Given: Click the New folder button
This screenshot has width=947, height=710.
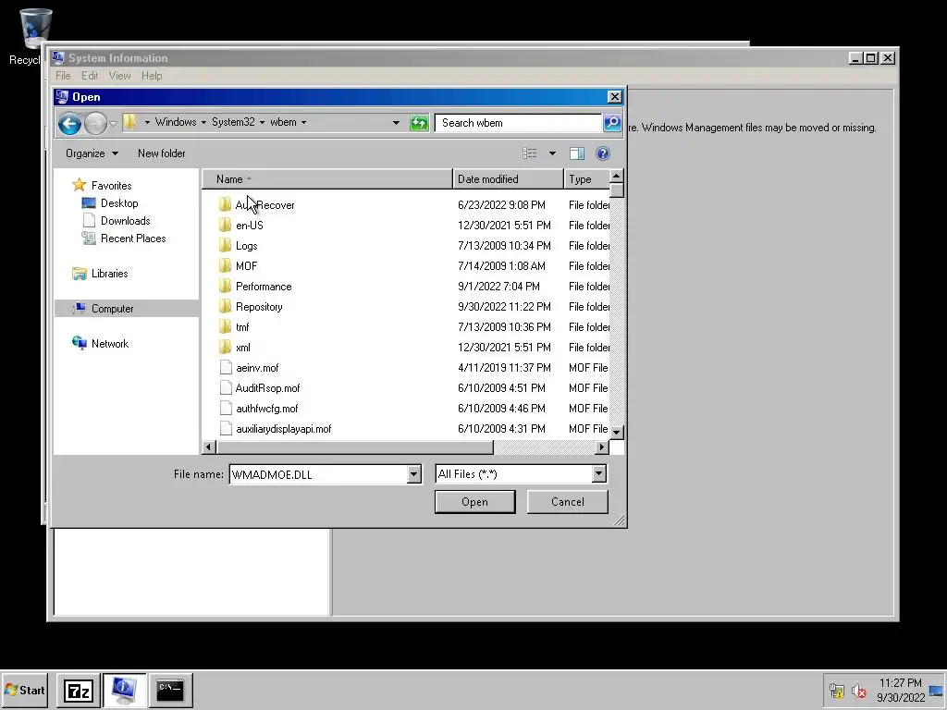Looking at the screenshot, I should (x=161, y=153).
